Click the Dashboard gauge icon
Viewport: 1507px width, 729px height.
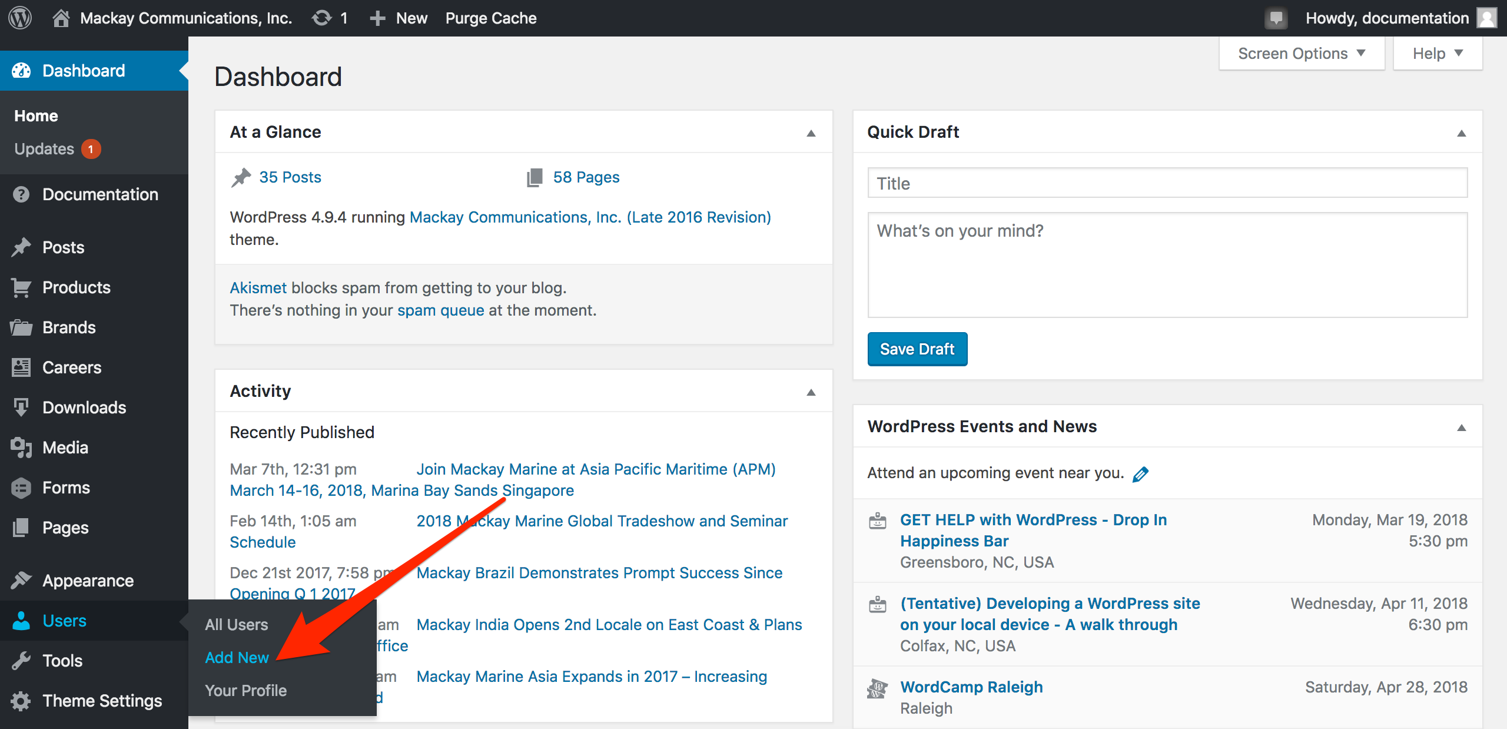(21, 71)
